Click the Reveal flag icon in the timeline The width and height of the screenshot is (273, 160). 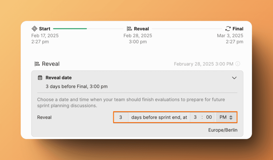(130, 29)
